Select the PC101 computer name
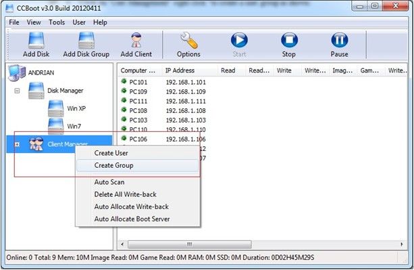Viewport: 414px width, 270px height. 138,83
